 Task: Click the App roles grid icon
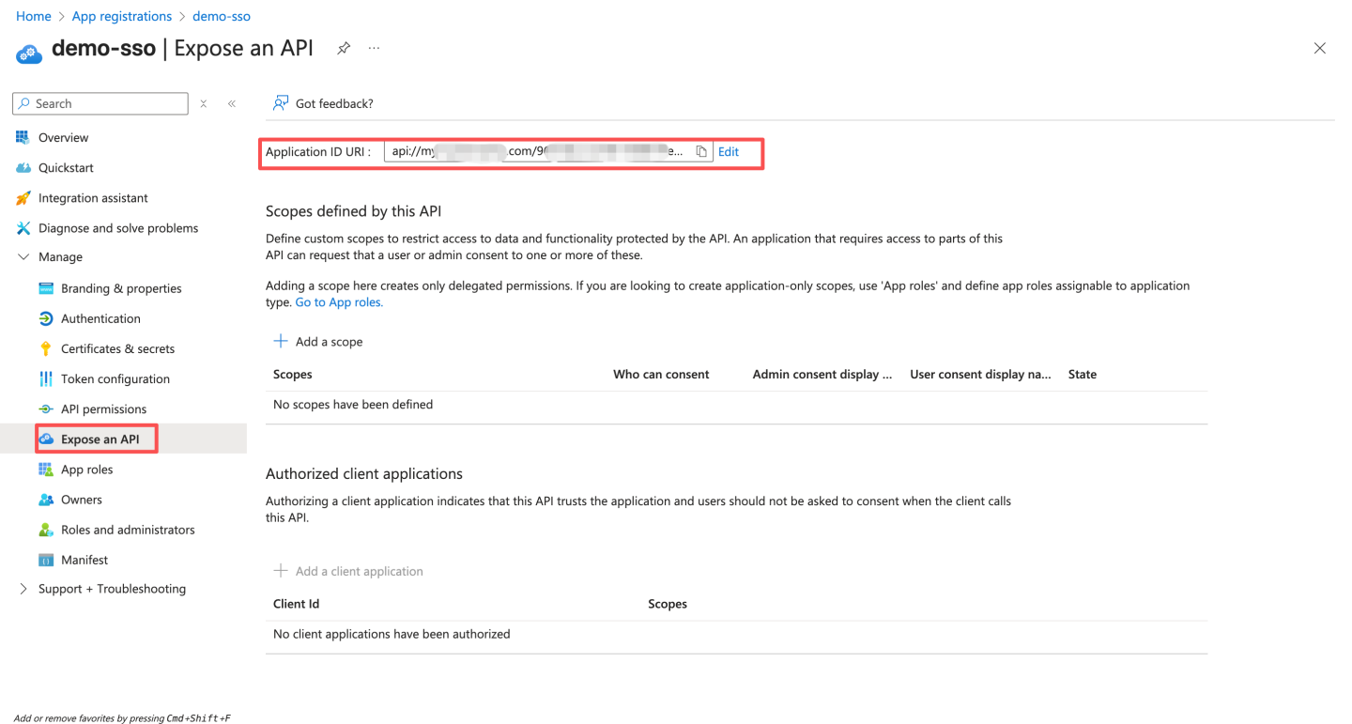click(46, 470)
